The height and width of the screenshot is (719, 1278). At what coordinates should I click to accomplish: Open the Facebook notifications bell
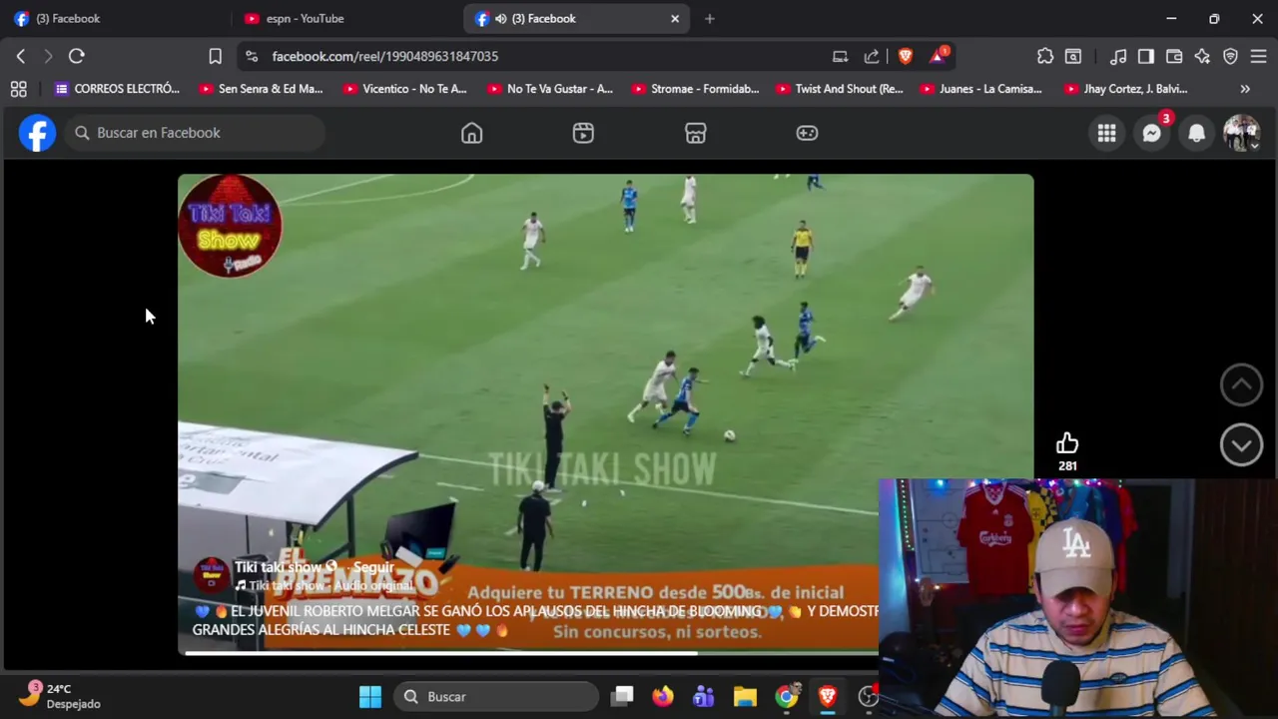click(x=1196, y=133)
